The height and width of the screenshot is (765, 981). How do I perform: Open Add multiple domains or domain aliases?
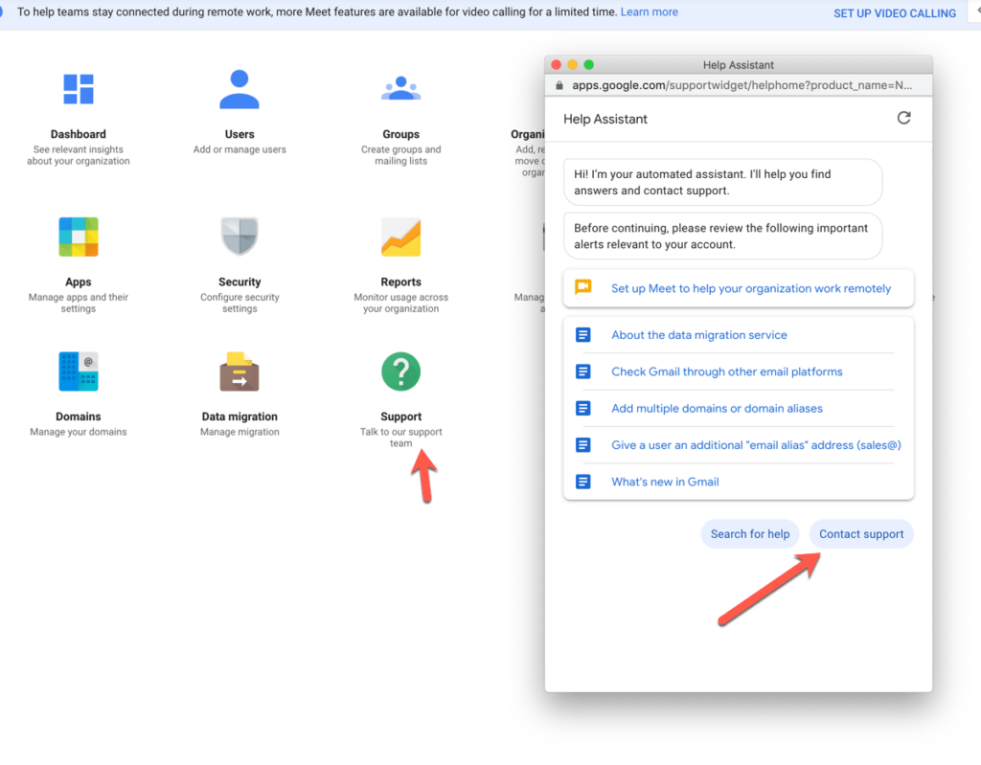pyautogui.click(x=717, y=409)
